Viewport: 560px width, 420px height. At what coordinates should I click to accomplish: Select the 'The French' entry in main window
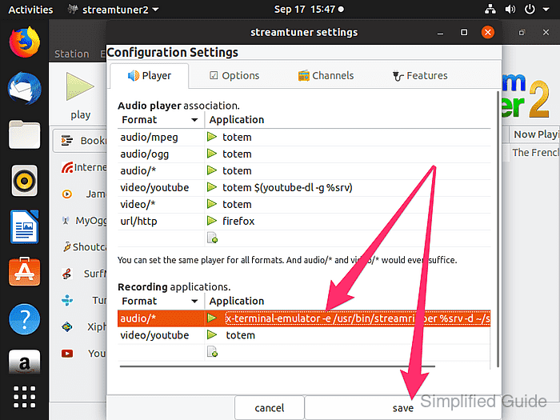click(x=534, y=153)
